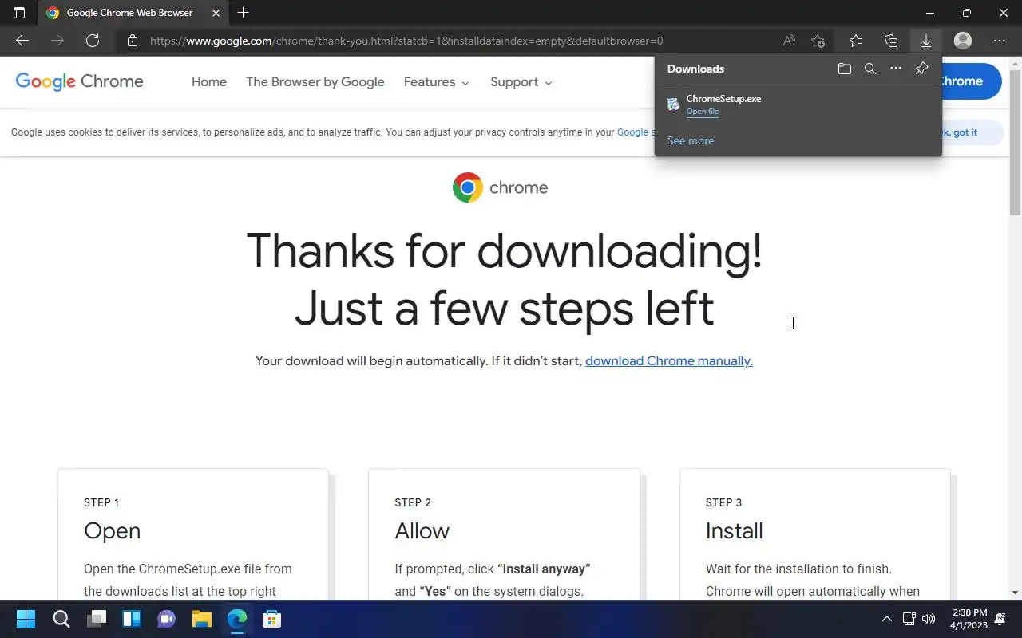Open the tab actions menu icon

pyautogui.click(x=19, y=13)
